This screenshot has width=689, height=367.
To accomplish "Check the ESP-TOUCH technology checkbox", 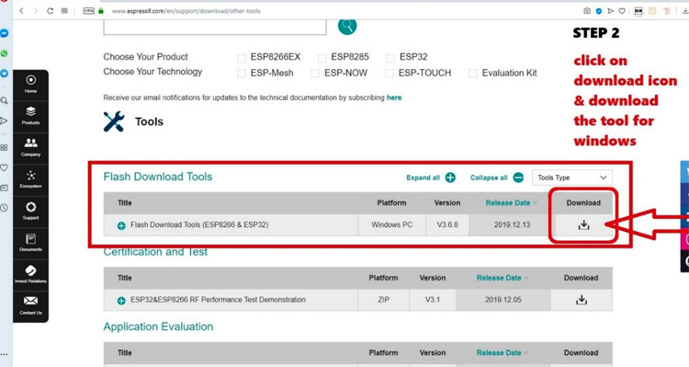I will coord(389,74).
